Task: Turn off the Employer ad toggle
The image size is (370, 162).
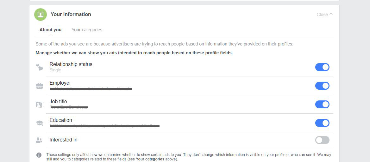Action: [x=322, y=86]
